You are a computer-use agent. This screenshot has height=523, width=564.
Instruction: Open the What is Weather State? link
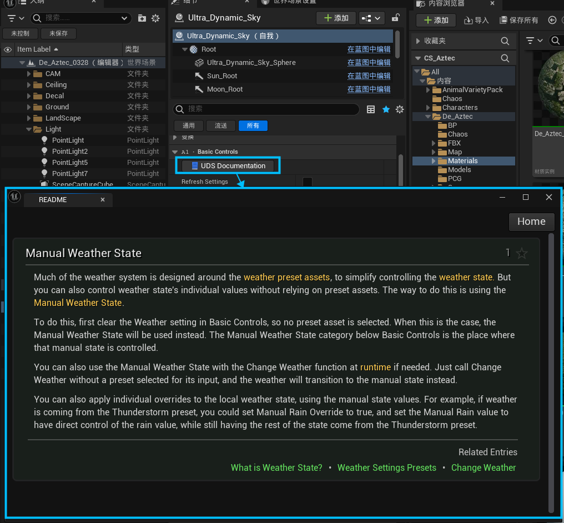(x=276, y=467)
